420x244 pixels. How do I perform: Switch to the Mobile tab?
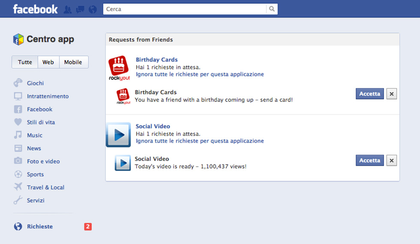coord(73,62)
